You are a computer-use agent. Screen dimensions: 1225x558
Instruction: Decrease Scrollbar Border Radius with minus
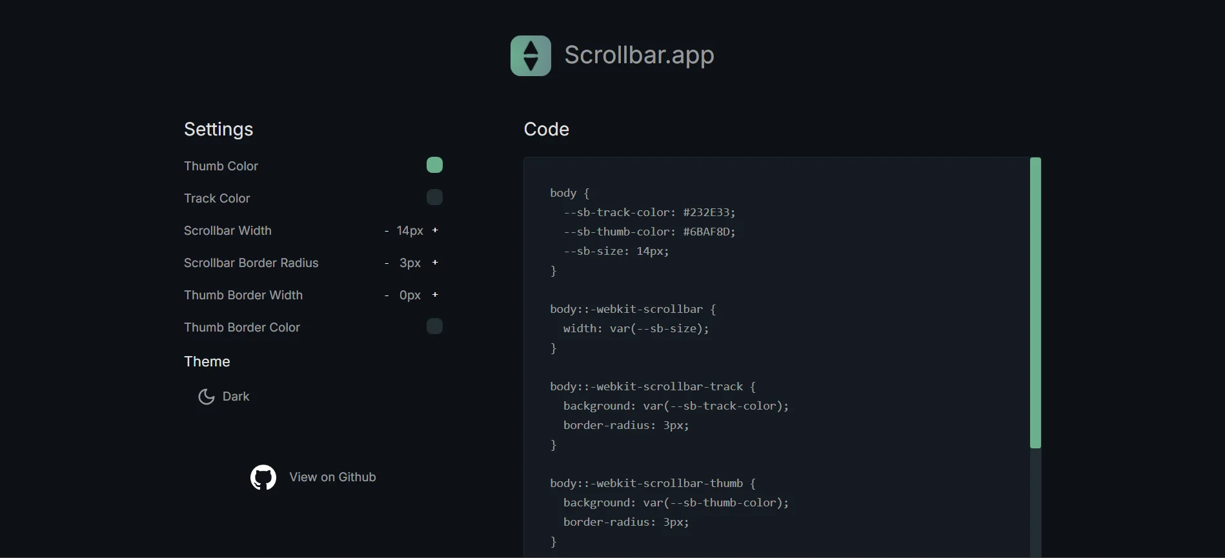point(387,263)
